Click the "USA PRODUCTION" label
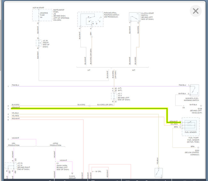This screenshot has height=181, width=208. 14,144
